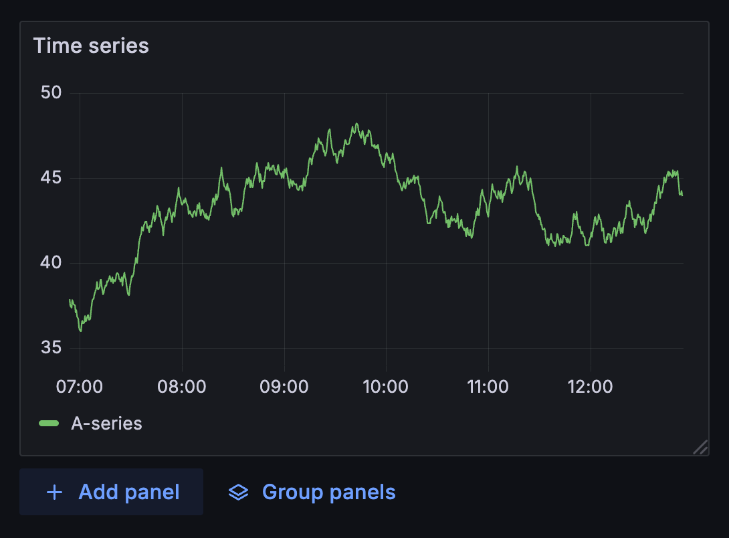Click the 07:00 time axis label

80,386
